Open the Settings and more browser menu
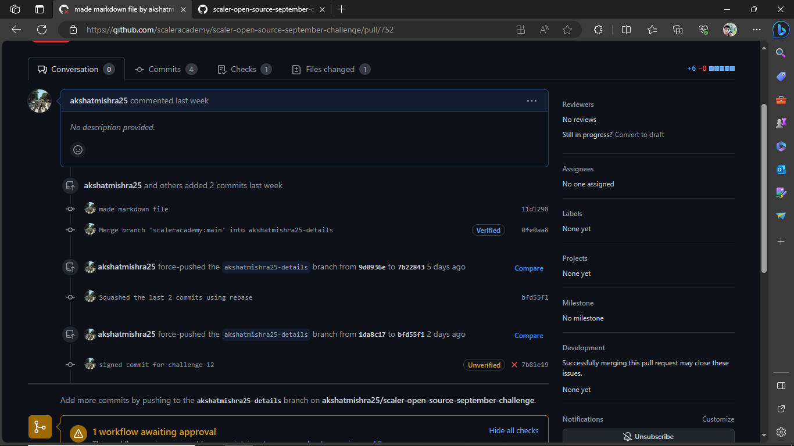Viewport: 794px width, 446px height. tap(757, 29)
